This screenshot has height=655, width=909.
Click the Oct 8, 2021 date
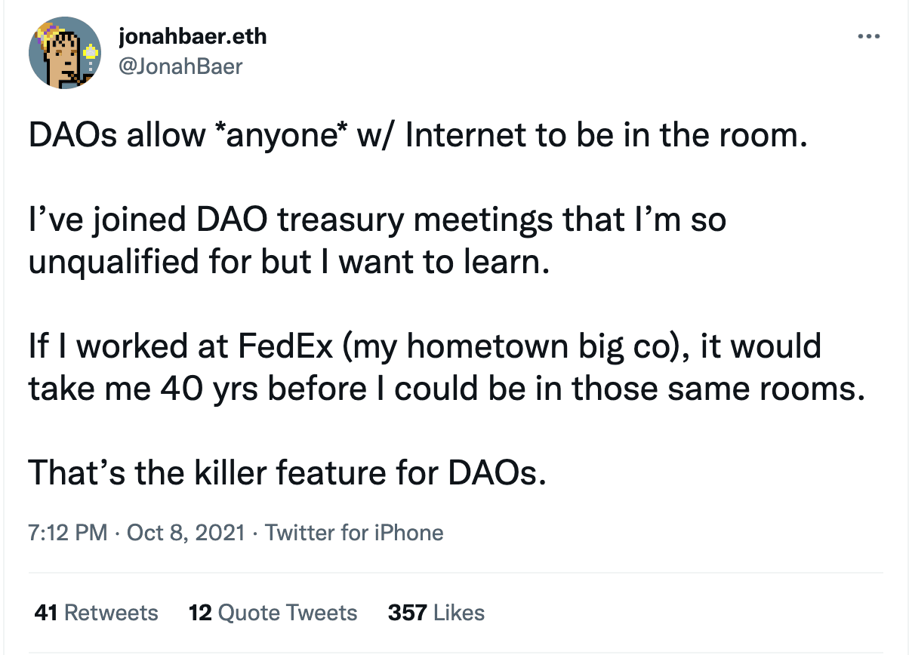(x=186, y=533)
